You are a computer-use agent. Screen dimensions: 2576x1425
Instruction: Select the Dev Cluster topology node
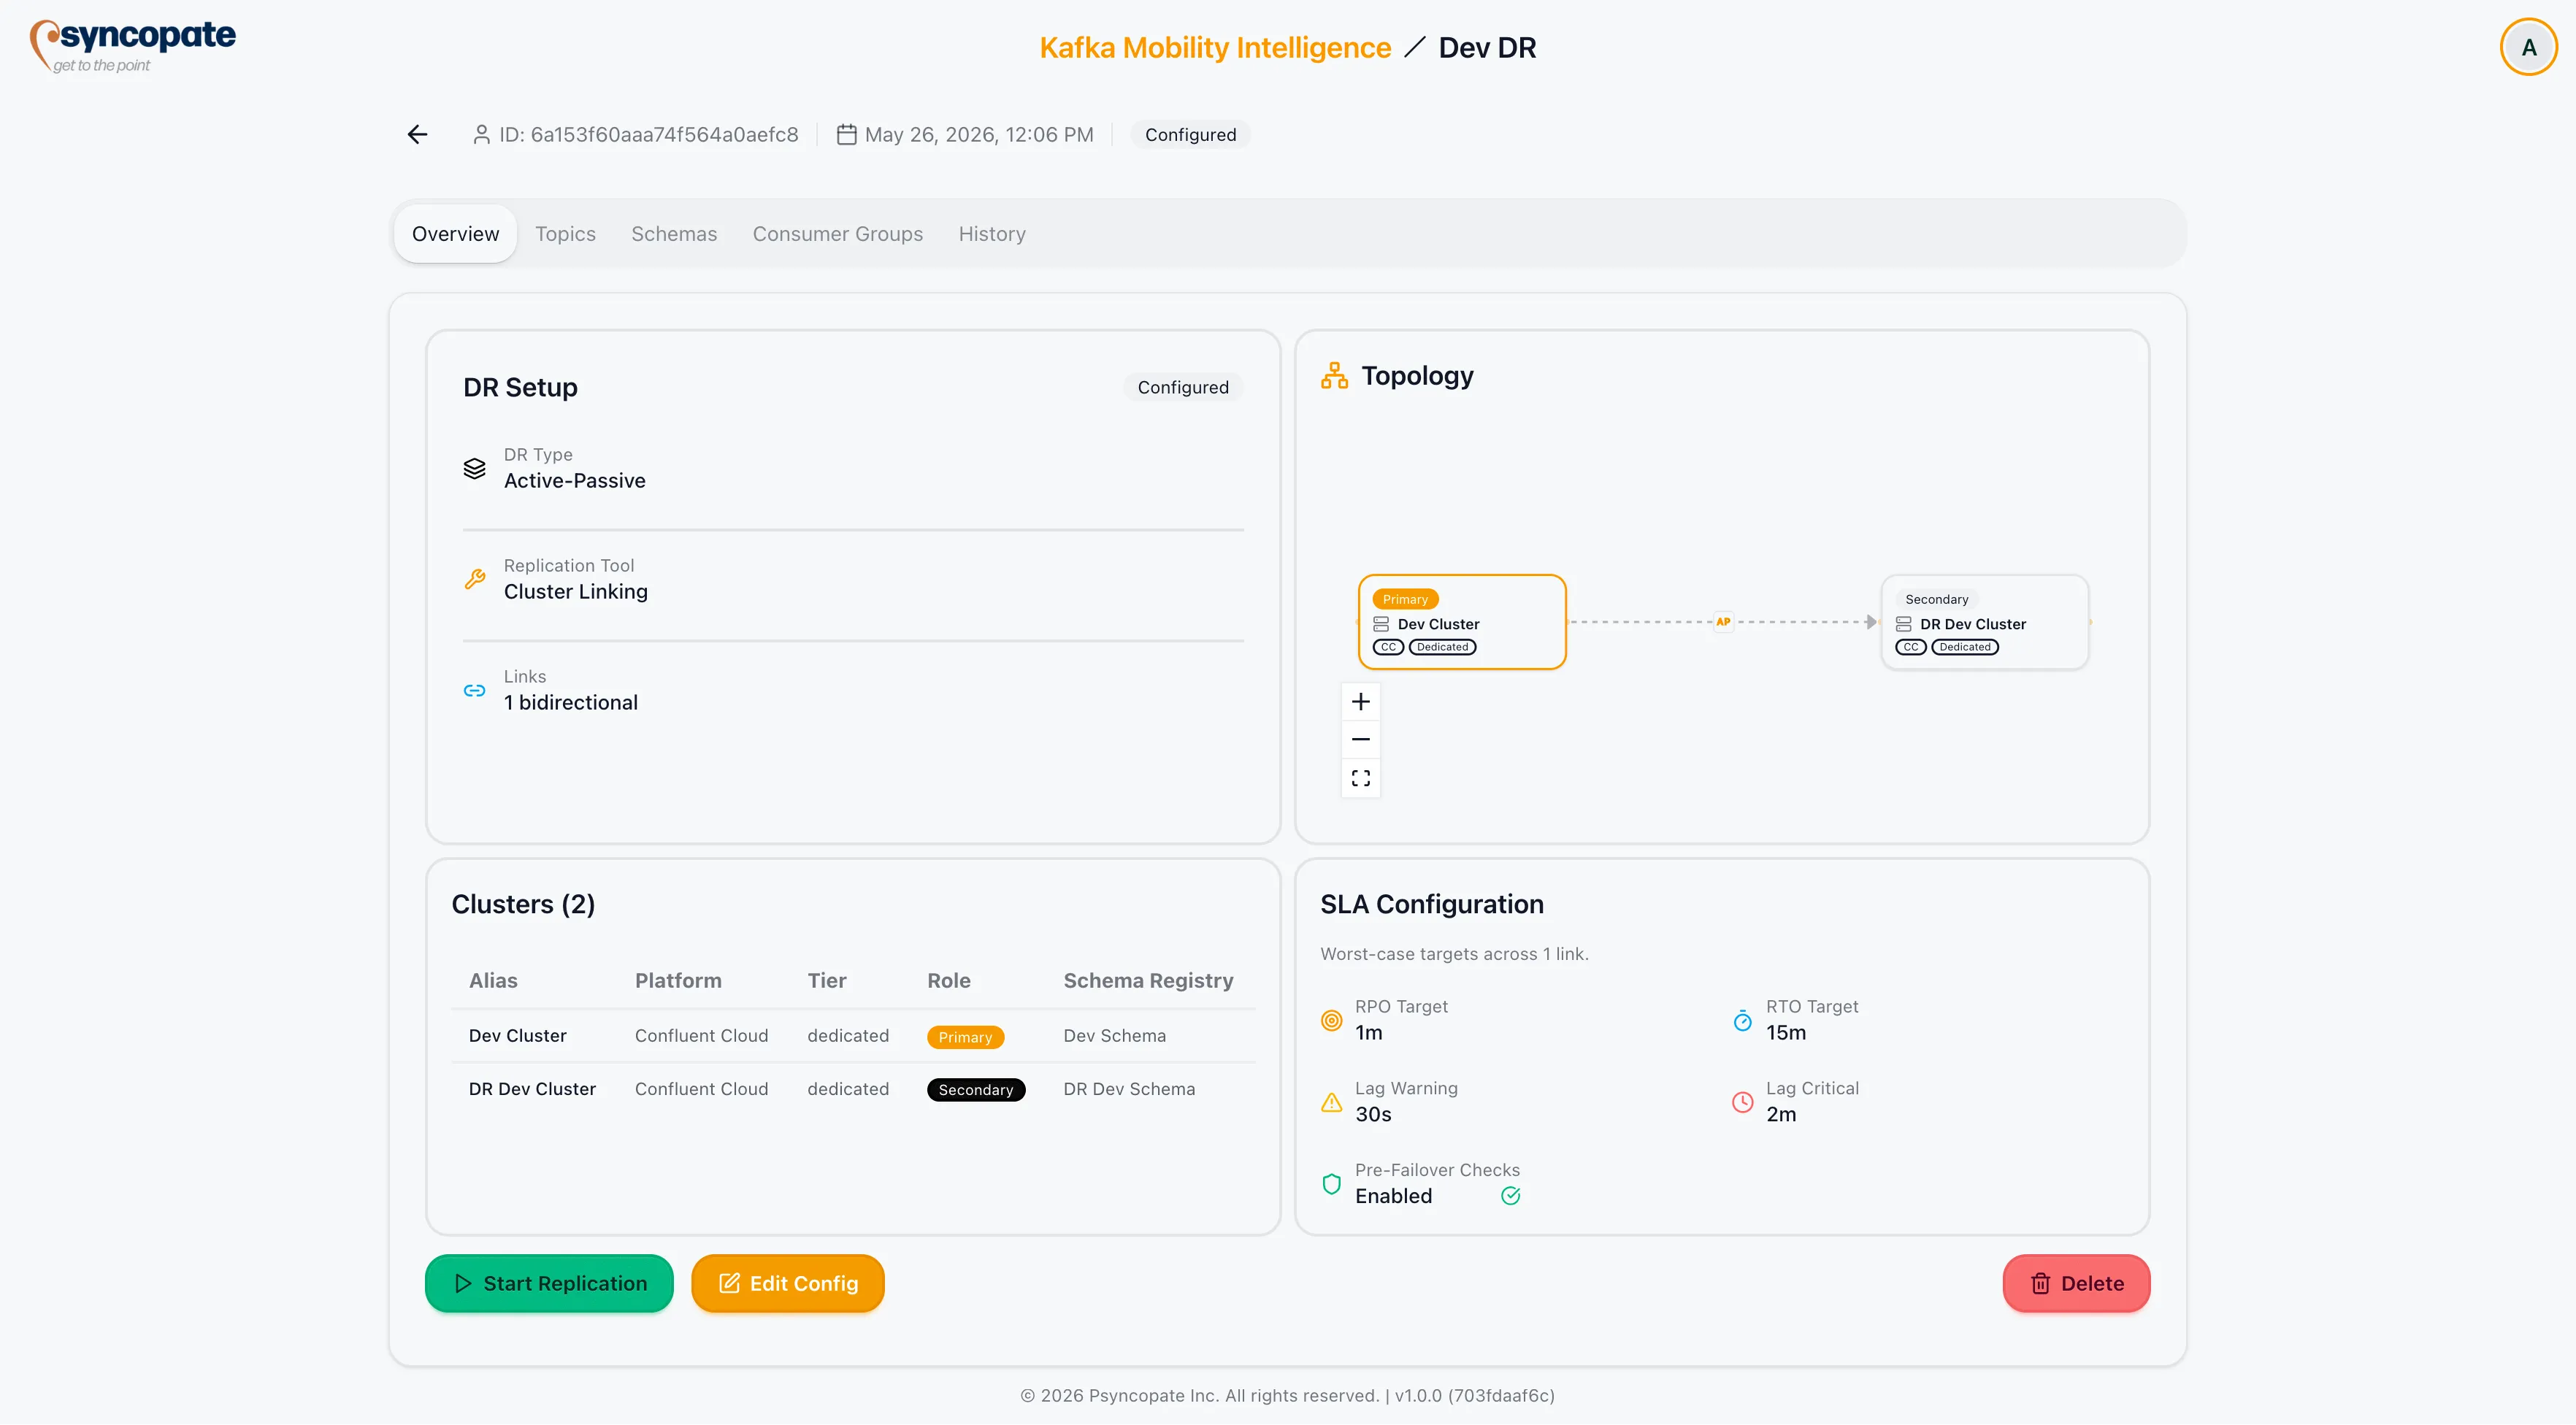tap(1462, 622)
